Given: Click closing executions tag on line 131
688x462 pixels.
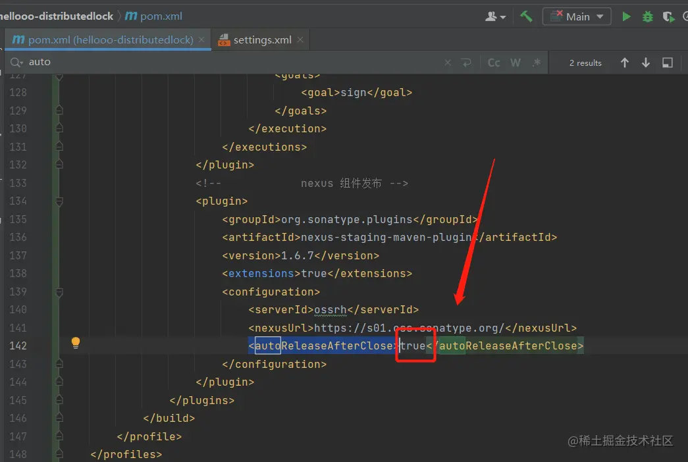Looking at the screenshot, I should (264, 147).
